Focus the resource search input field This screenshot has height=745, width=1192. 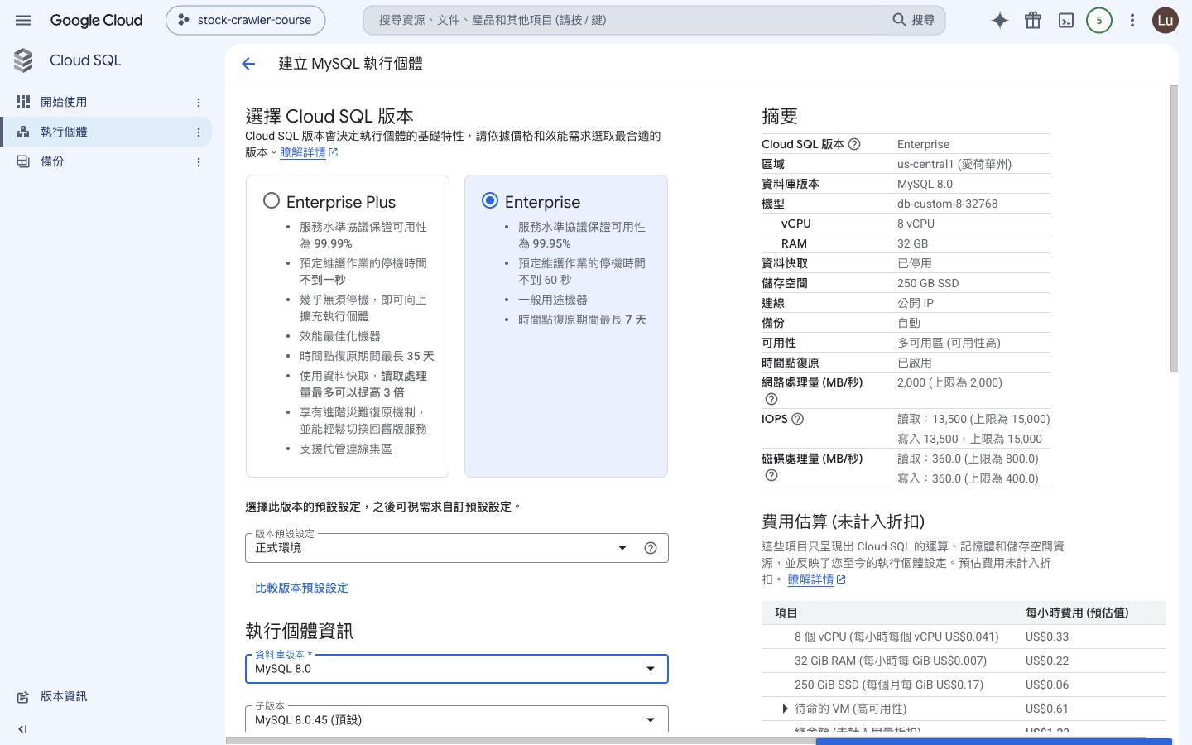coord(631,20)
